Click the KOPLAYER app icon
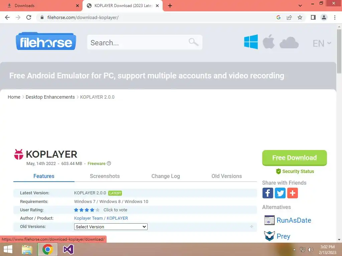Image resolution: width=342 pixels, height=256 pixels. [19, 154]
